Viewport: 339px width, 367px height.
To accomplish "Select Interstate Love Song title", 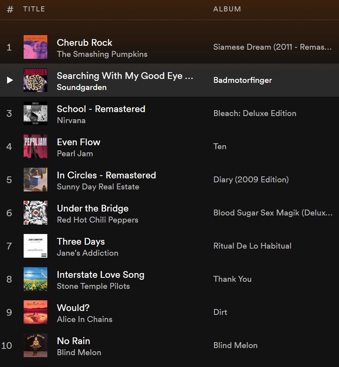I will pos(101,275).
